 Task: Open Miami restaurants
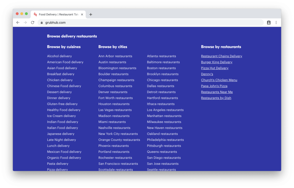pos(112,122)
